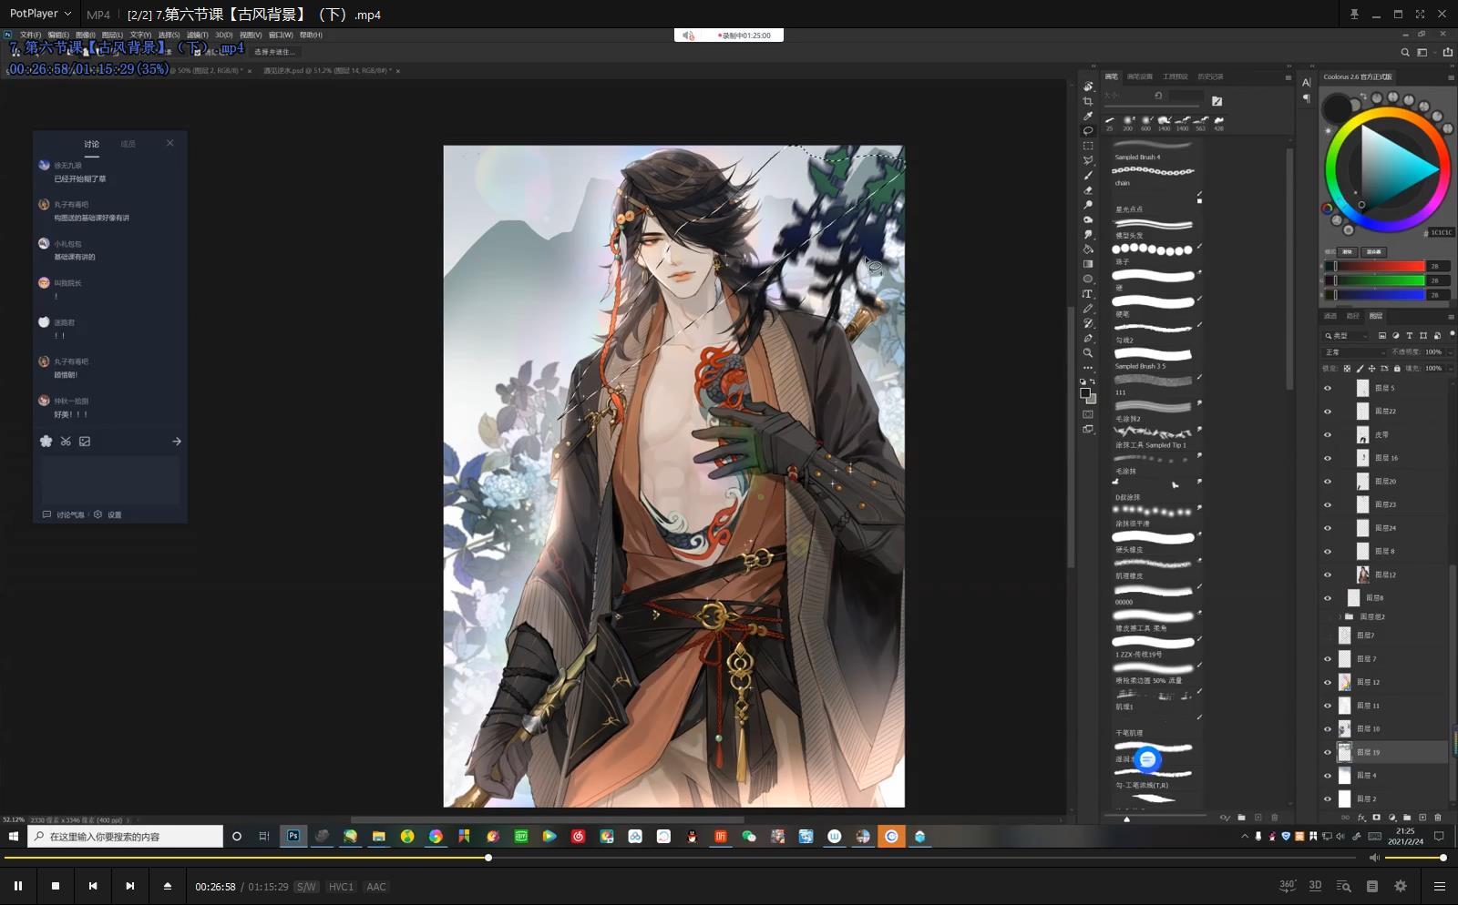Switch to the 成员 tab in chat
This screenshot has height=905, width=1458.
[x=128, y=144]
